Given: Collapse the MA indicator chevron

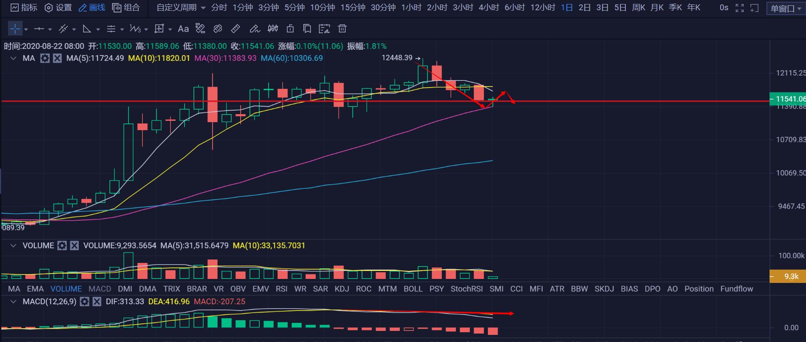Looking at the screenshot, I should pyautogui.click(x=13, y=58).
